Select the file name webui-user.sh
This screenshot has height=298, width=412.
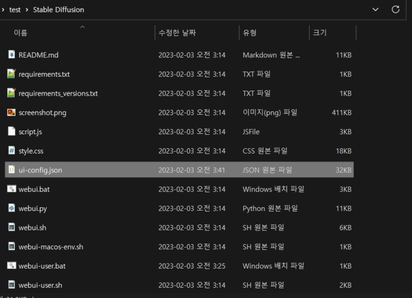tap(40, 285)
